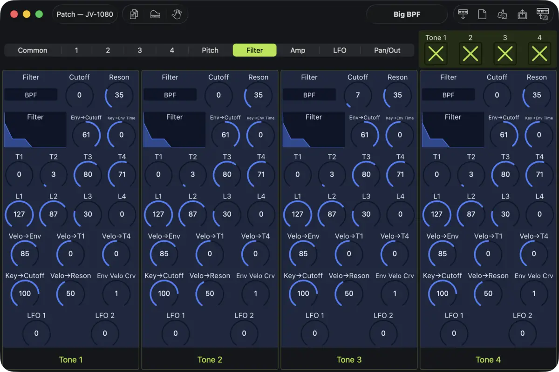Click the Tone 1 Key→Cutoff knob
Screen dimensions: 559x372
click(x=25, y=293)
